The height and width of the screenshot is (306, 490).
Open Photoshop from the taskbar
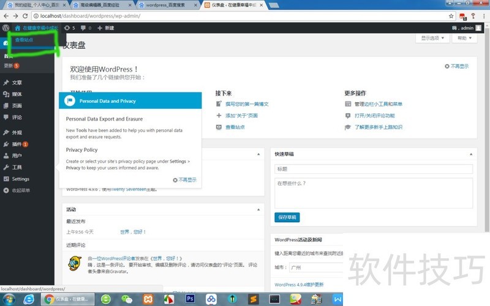190,299
